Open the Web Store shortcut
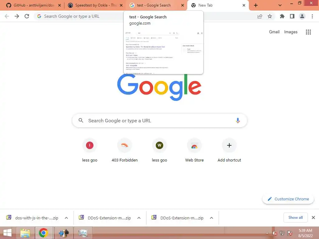The height and width of the screenshot is (239, 319). pyautogui.click(x=194, y=150)
